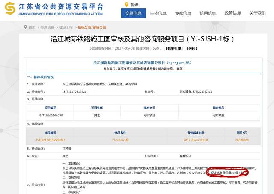Click project code JSJT20160106550
274x194 pixels.
click(51, 115)
